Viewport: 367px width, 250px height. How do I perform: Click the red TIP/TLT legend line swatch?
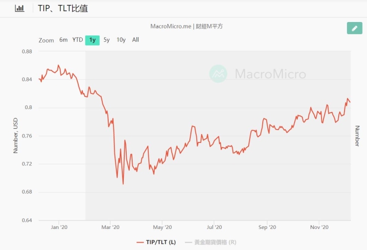(x=141, y=242)
